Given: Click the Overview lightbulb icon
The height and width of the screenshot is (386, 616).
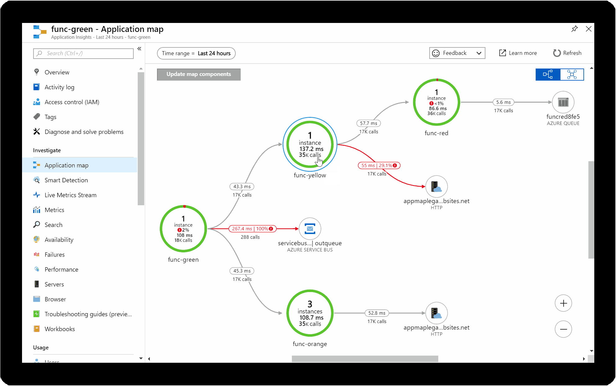Looking at the screenshot, I should [37, 72].
